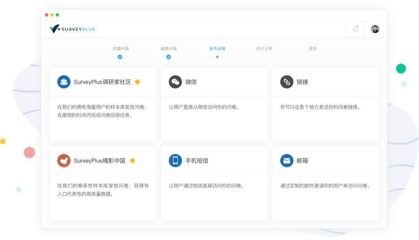Click the yellow minimize window dot

click(x=52, y=15)
